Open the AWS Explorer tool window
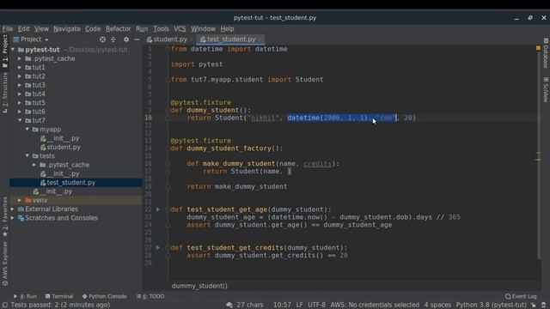This screenshot has height=309, width=550. point(5,264)
